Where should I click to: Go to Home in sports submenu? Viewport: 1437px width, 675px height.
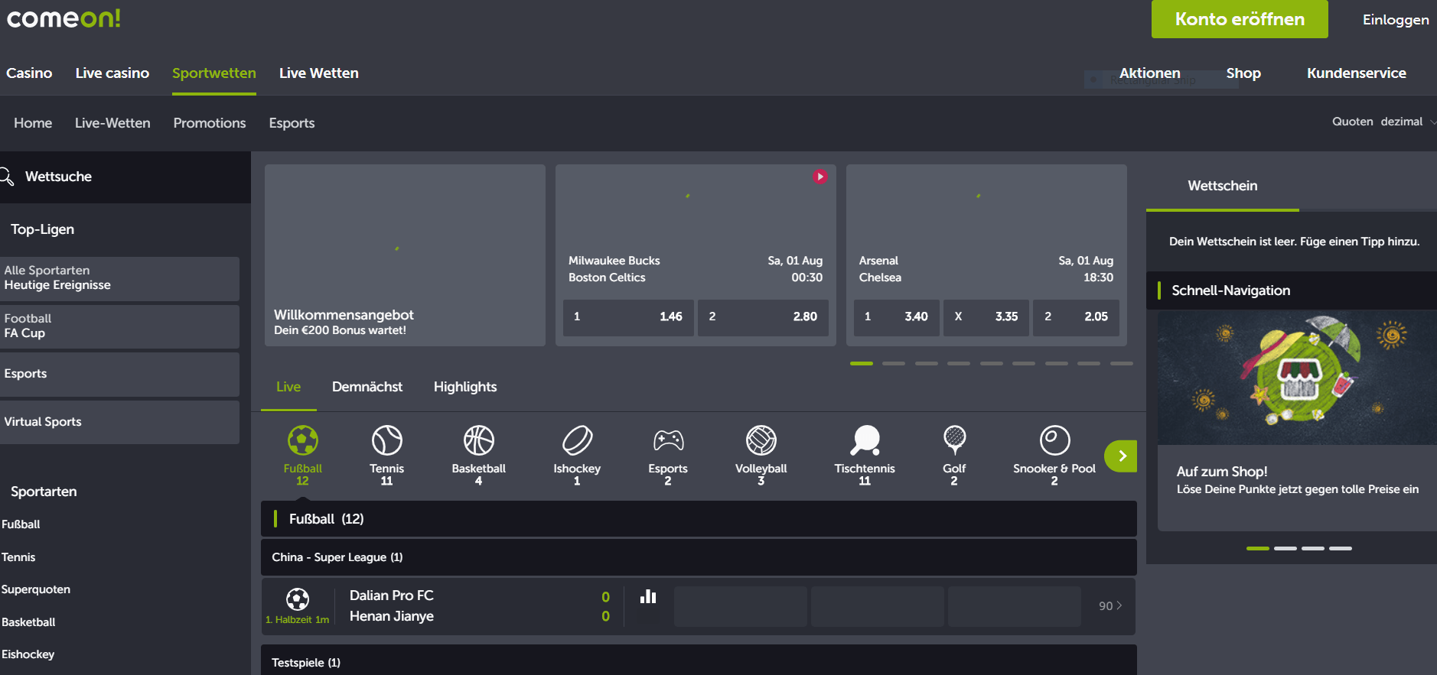tap(33, 123)
